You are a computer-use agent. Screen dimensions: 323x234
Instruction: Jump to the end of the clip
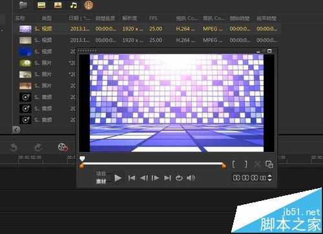point(167,178)
